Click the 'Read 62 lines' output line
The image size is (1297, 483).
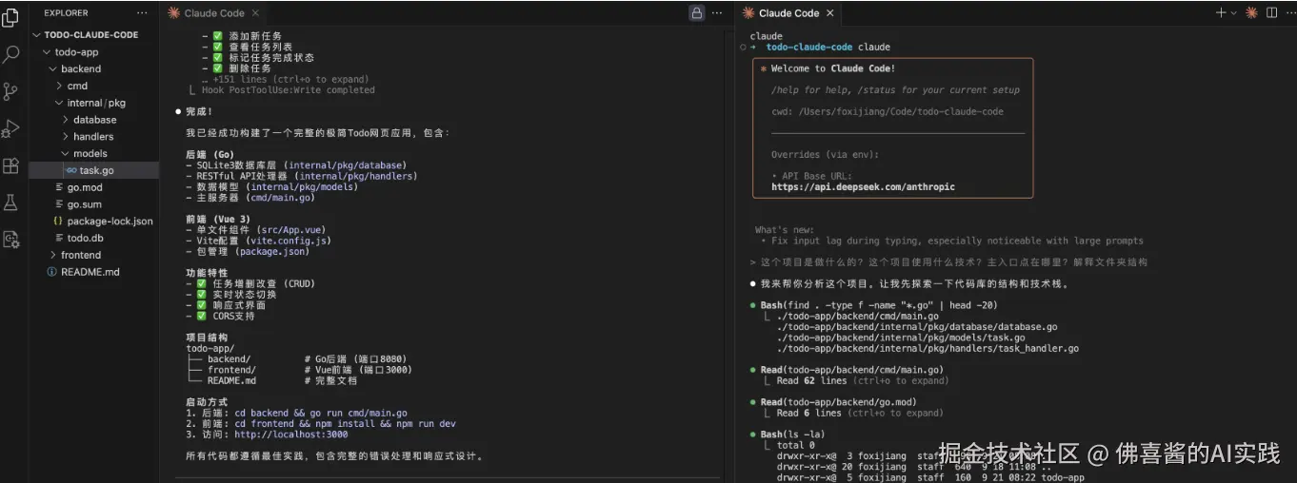(x=863, y=380)
